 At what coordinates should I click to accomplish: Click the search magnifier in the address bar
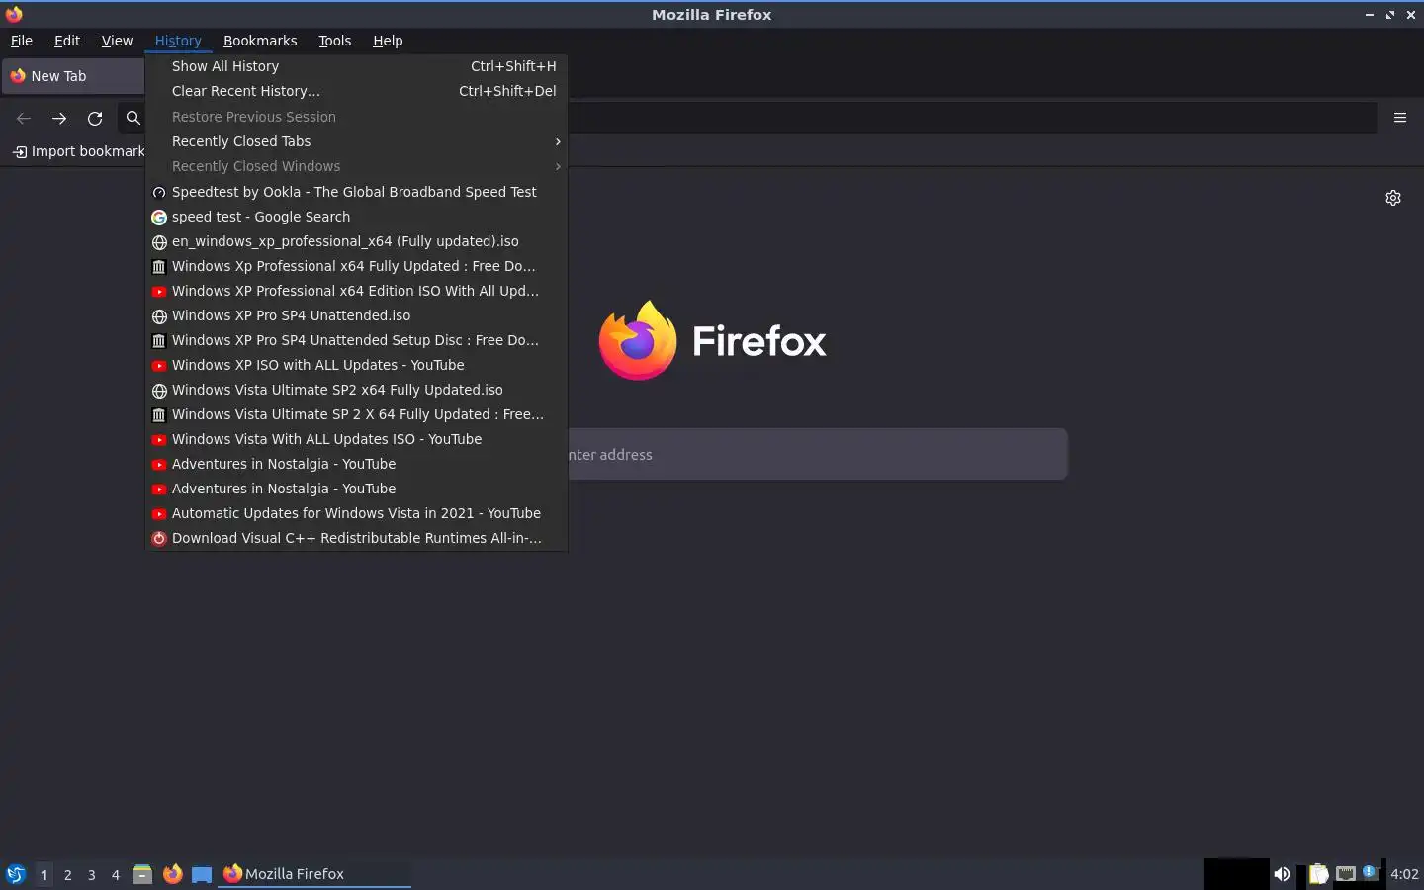pos(133,118)
